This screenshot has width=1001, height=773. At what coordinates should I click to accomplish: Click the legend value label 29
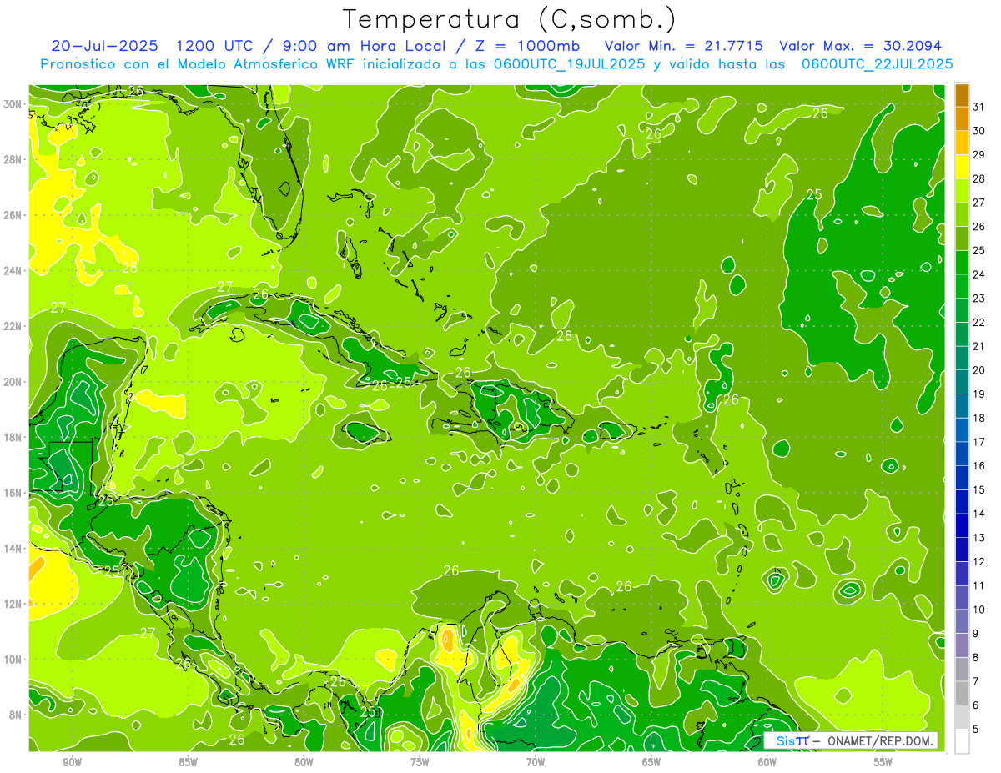pyautogui.click(x=979, y=154)
